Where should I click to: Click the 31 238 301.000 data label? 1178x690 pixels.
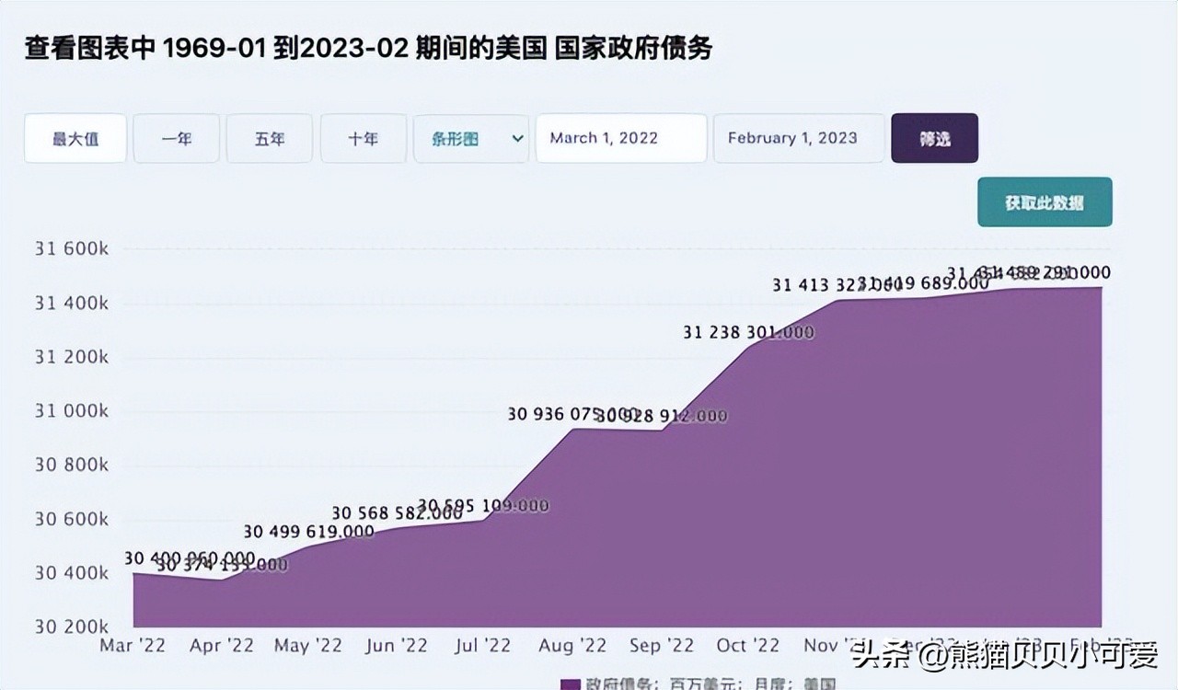[747, 329]
